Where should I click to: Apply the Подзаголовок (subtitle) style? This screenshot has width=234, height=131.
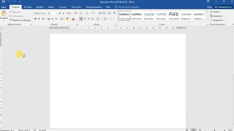(x=186, y=16)
